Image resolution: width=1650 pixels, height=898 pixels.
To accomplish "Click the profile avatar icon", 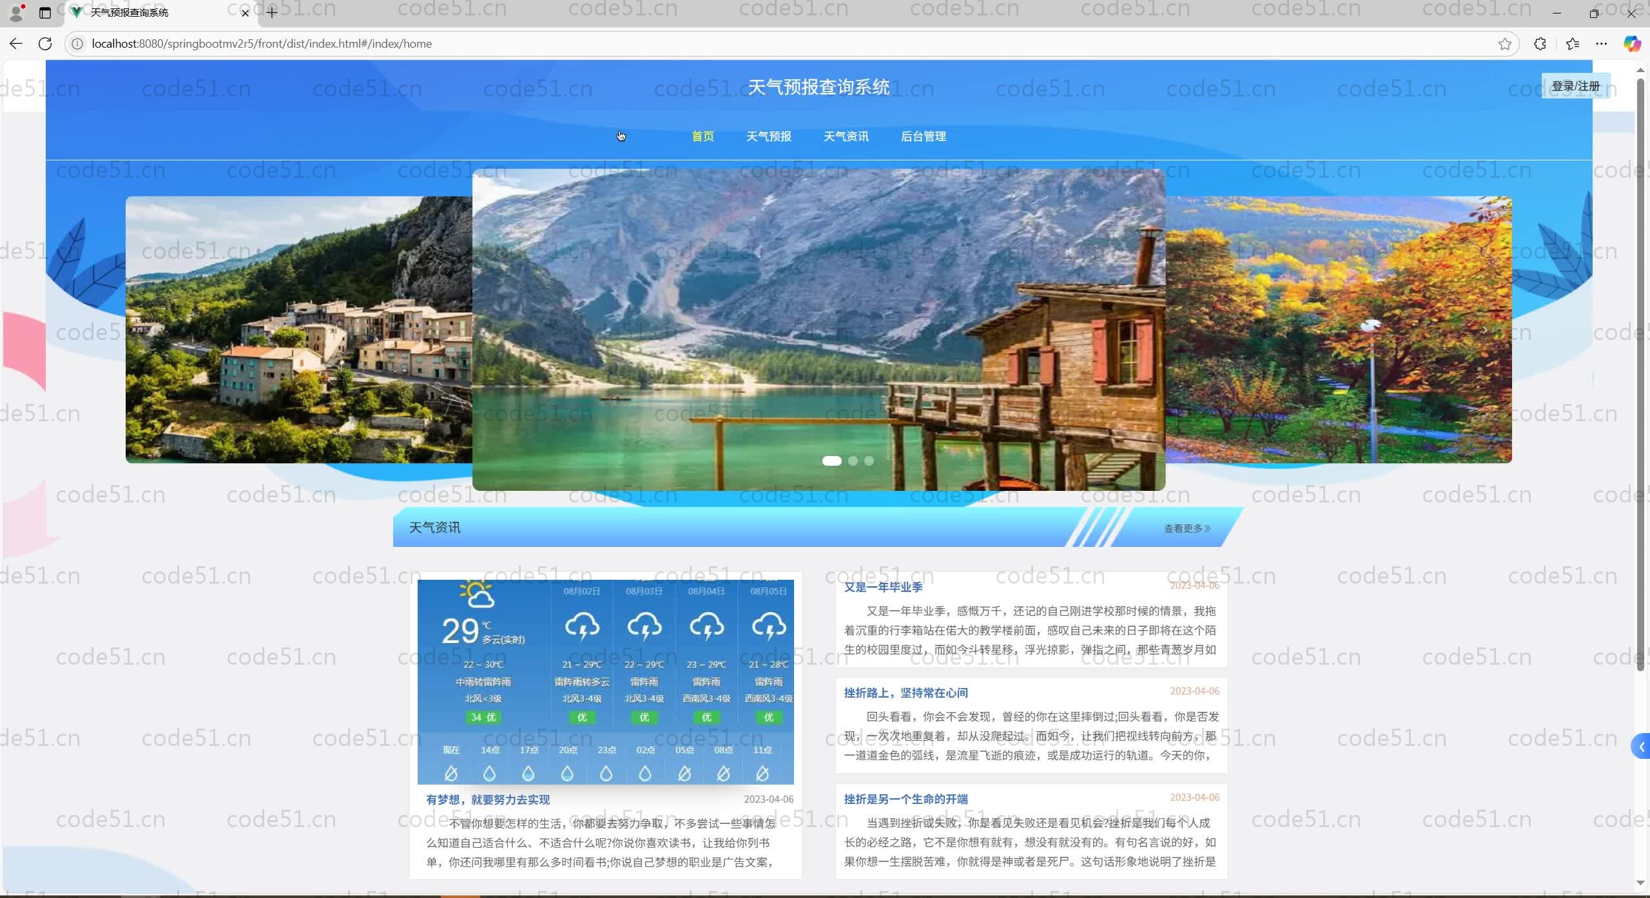I will [x=17, y=13].
